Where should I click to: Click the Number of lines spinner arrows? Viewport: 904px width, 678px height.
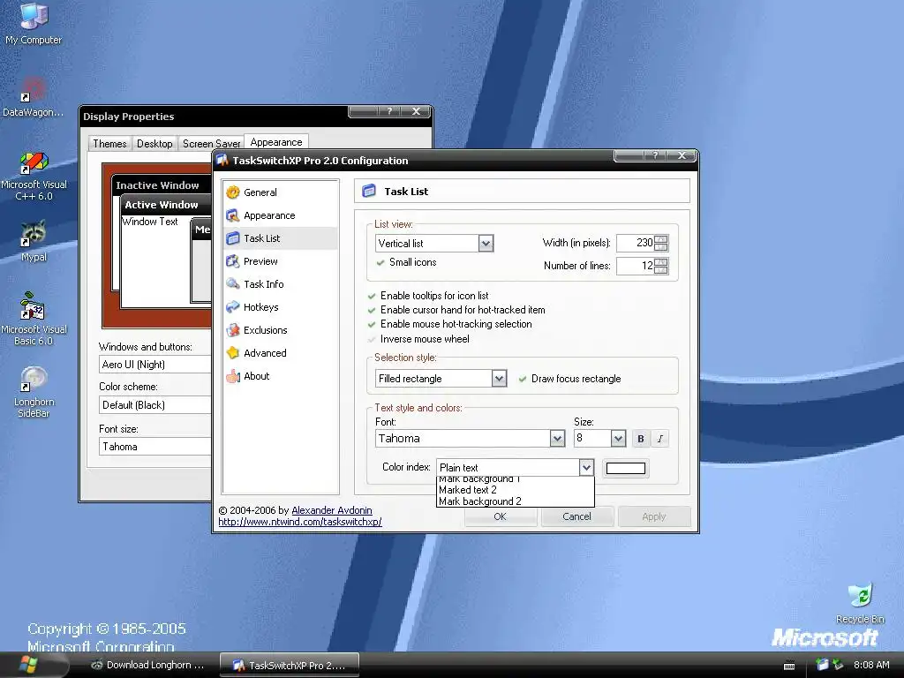(661, 266)
